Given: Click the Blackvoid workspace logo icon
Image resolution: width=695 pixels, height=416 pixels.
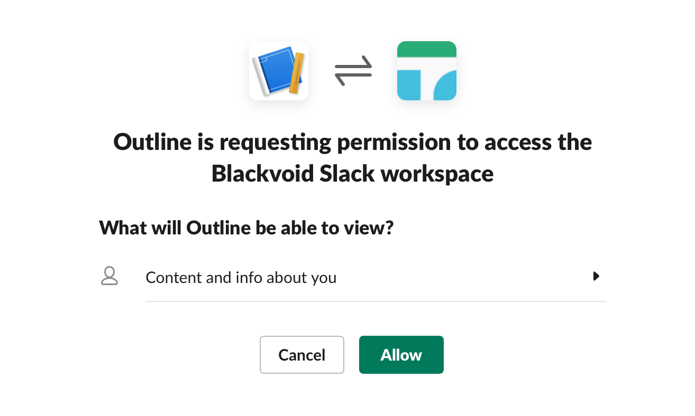Looking at the screenshot, I should click(x=426, y=71).
